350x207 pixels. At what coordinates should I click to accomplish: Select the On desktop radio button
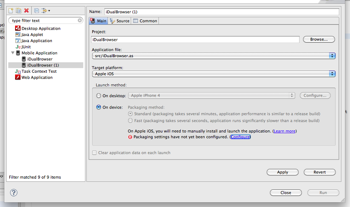pyautogui.click(x=99, y=96)
